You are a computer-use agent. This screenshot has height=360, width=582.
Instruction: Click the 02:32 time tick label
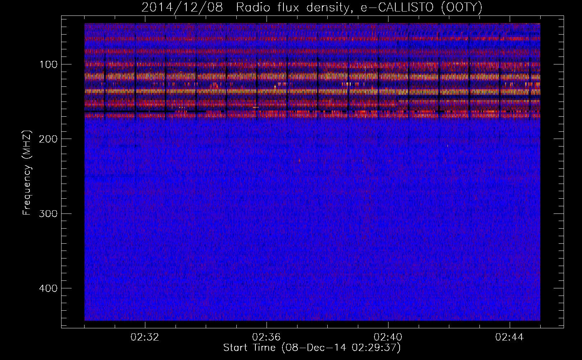(x=145, y=337)
